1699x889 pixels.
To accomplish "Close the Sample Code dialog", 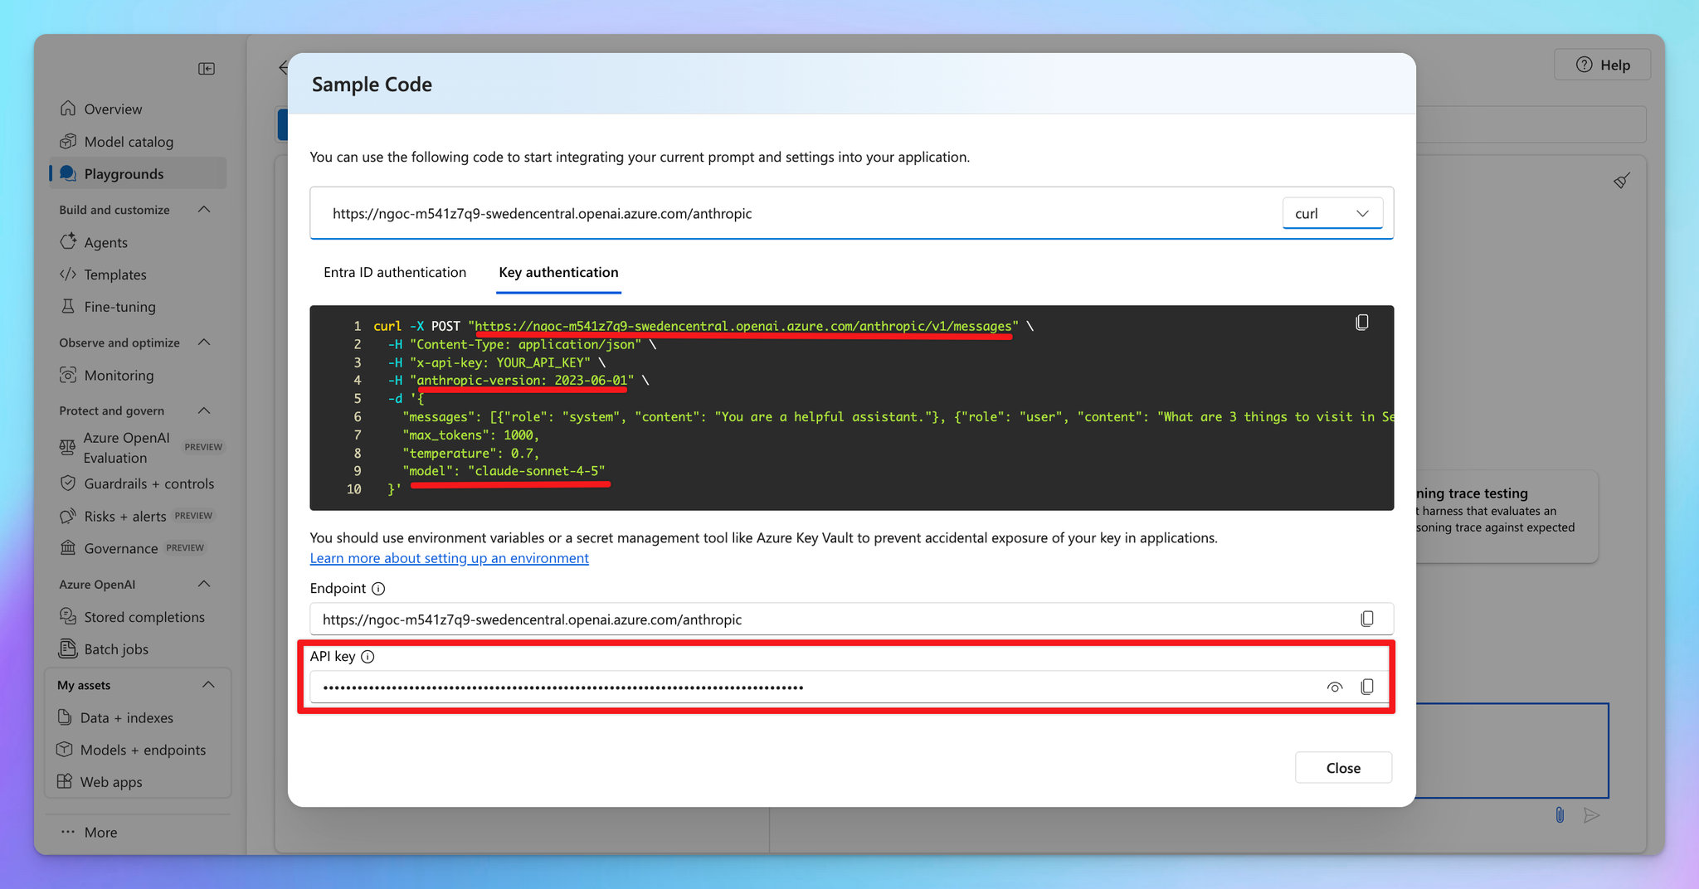I will coord(1343,768).
